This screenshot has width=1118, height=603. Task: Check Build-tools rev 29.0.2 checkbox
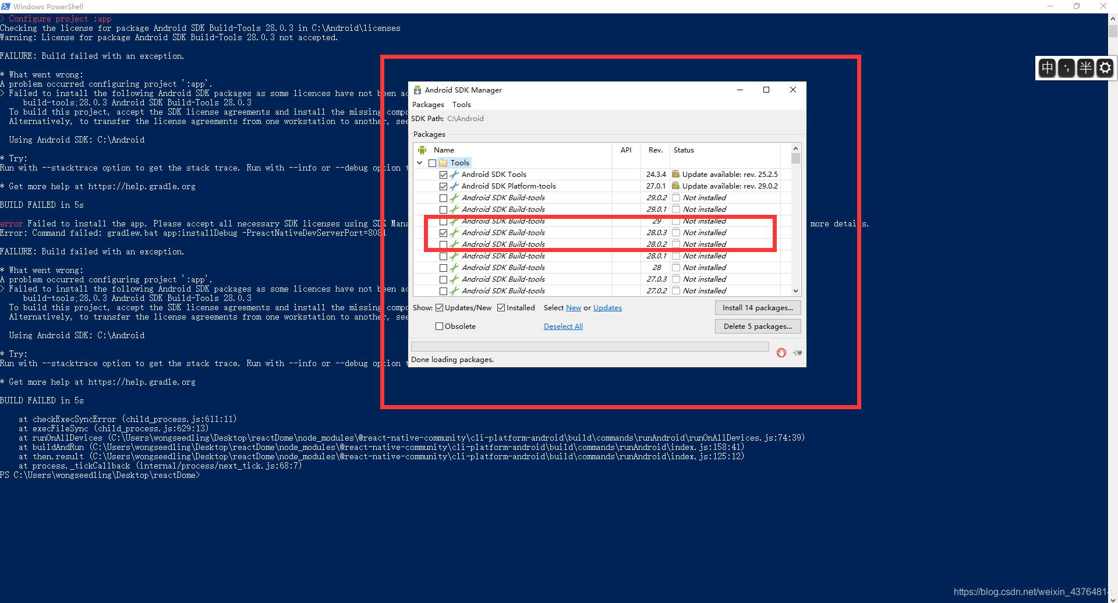point(443,198)
